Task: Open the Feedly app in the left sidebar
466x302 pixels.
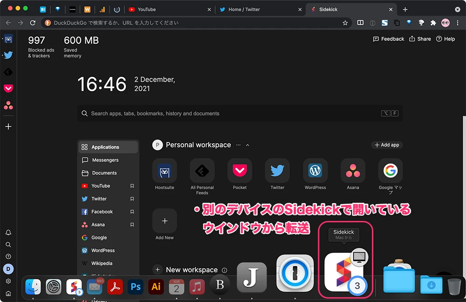Action: pyautogui.click(x=8, y=72)
